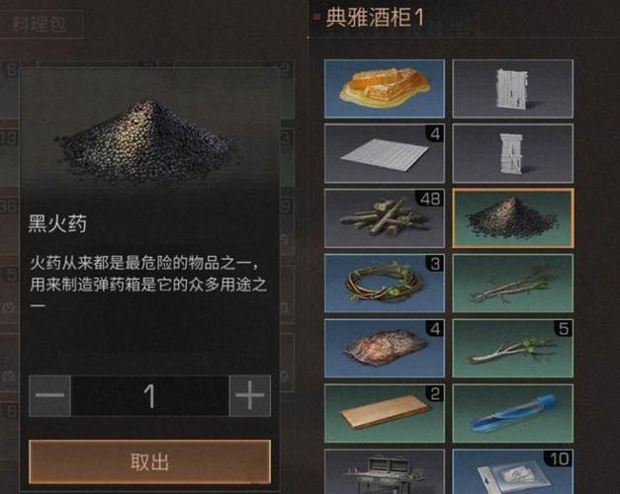Screen dimensions: 620x494
Task: Select the firewood logs stack of 48
Action: (385, 218)
